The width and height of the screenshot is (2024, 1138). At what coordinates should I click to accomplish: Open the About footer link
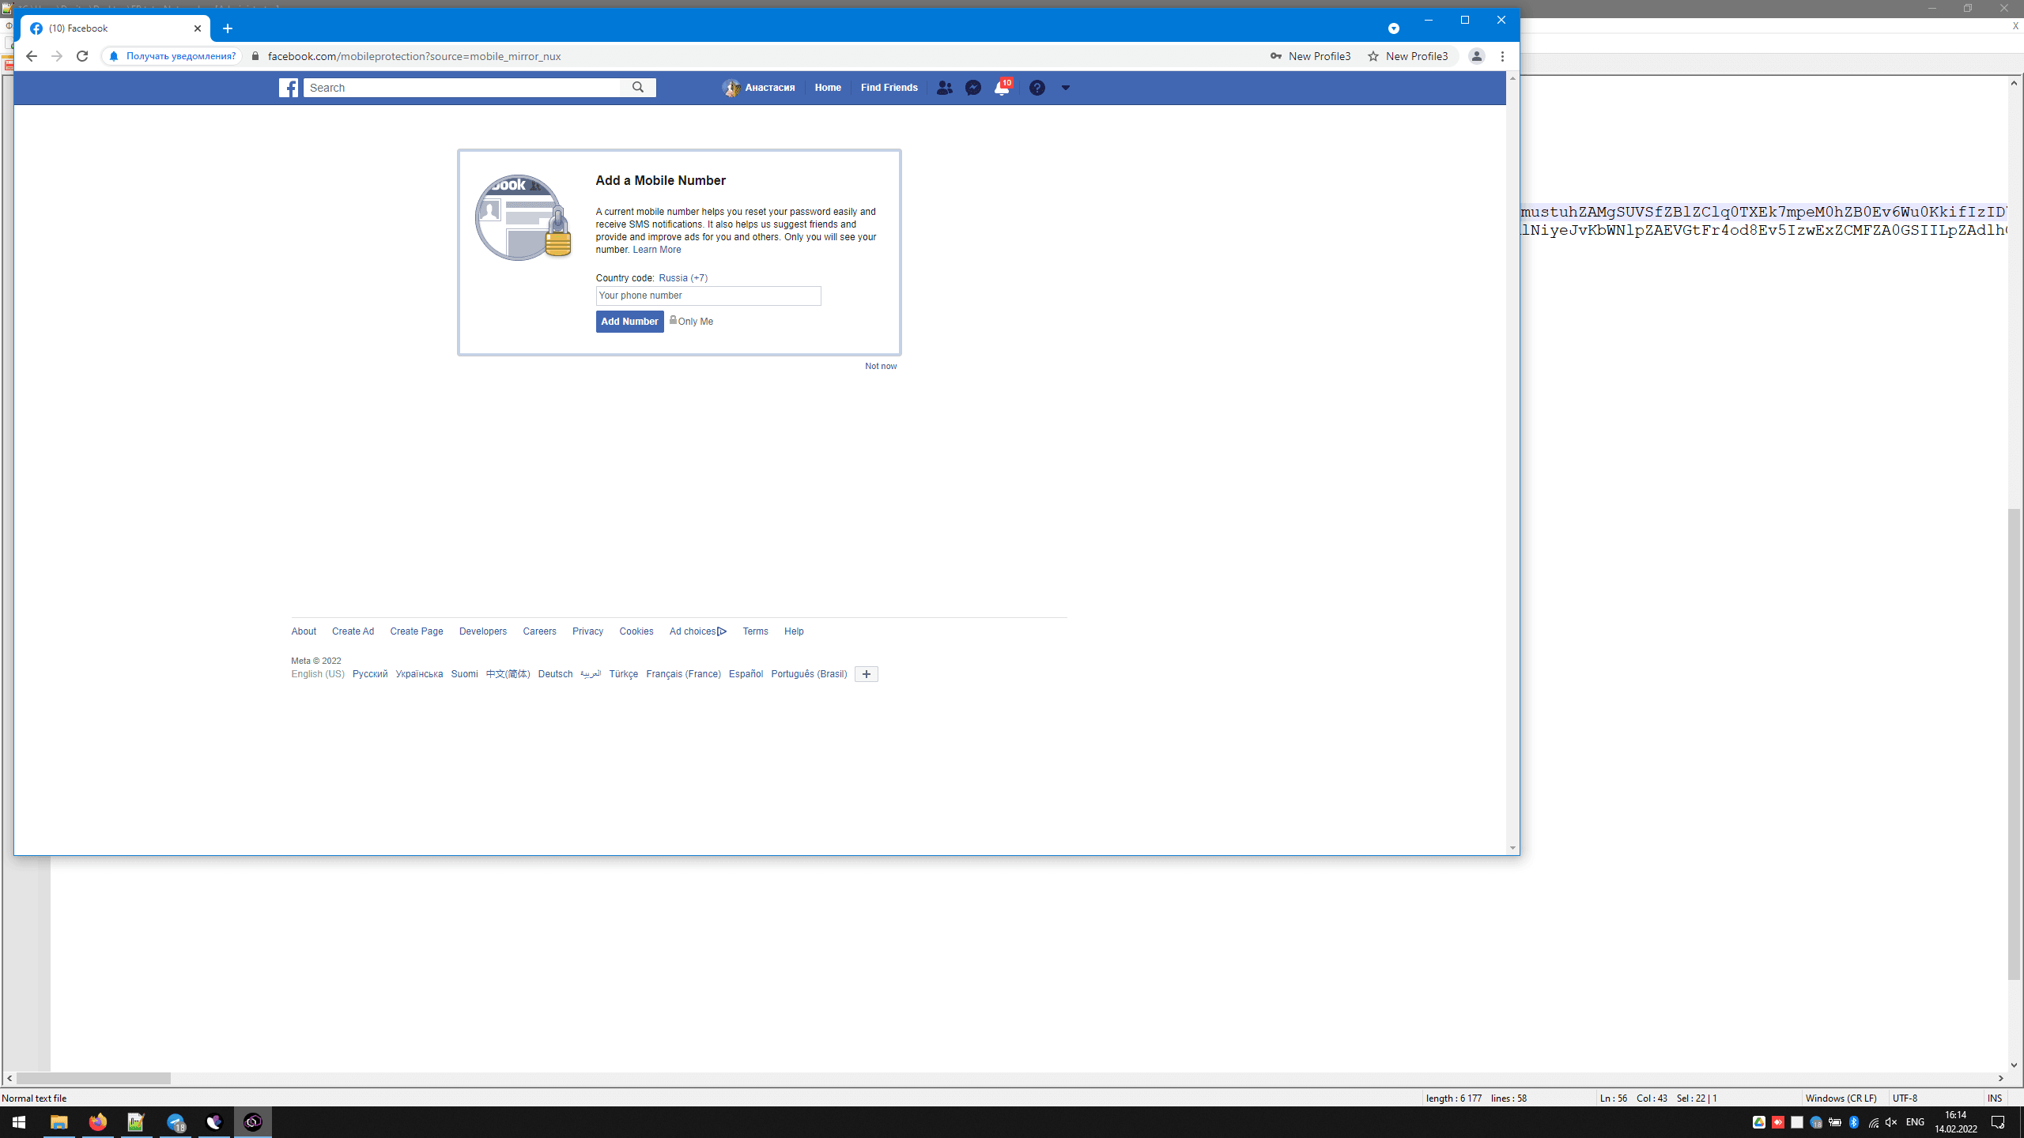tap(304, 631)
